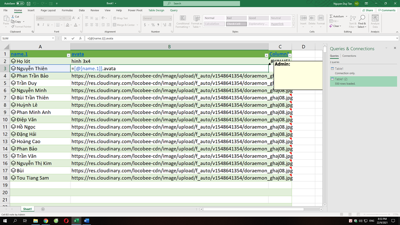Collapse the ribbon with the chevron

pos(397,32)
